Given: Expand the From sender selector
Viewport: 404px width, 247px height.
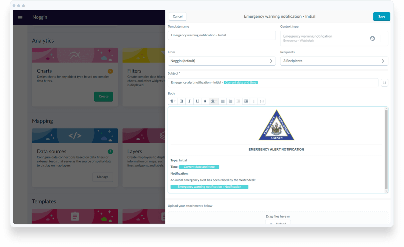Looking at the screenshot, I should [x=221, y=61].
